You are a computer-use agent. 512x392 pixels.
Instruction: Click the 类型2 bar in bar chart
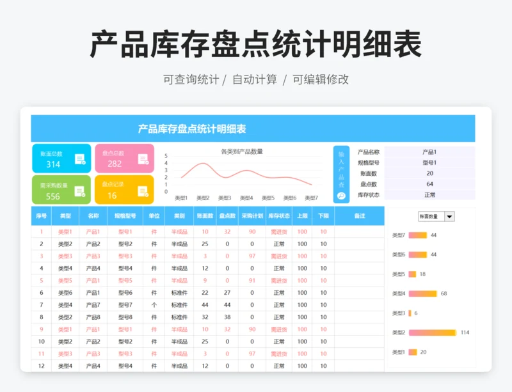pyautogui.click(x=432, y=333)
